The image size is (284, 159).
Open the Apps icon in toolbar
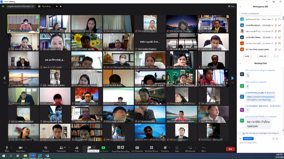(177, 148)
